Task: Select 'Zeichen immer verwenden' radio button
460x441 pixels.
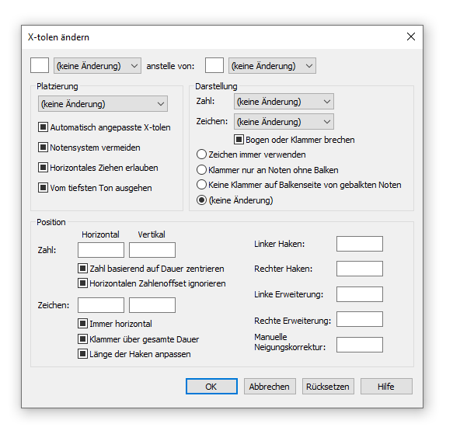Action: point(201,155)
